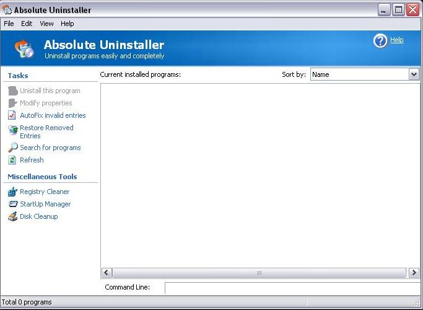Viewport: 423px width, 310px height.
Task: Click the title bar application icon
Action: point(7,10)
